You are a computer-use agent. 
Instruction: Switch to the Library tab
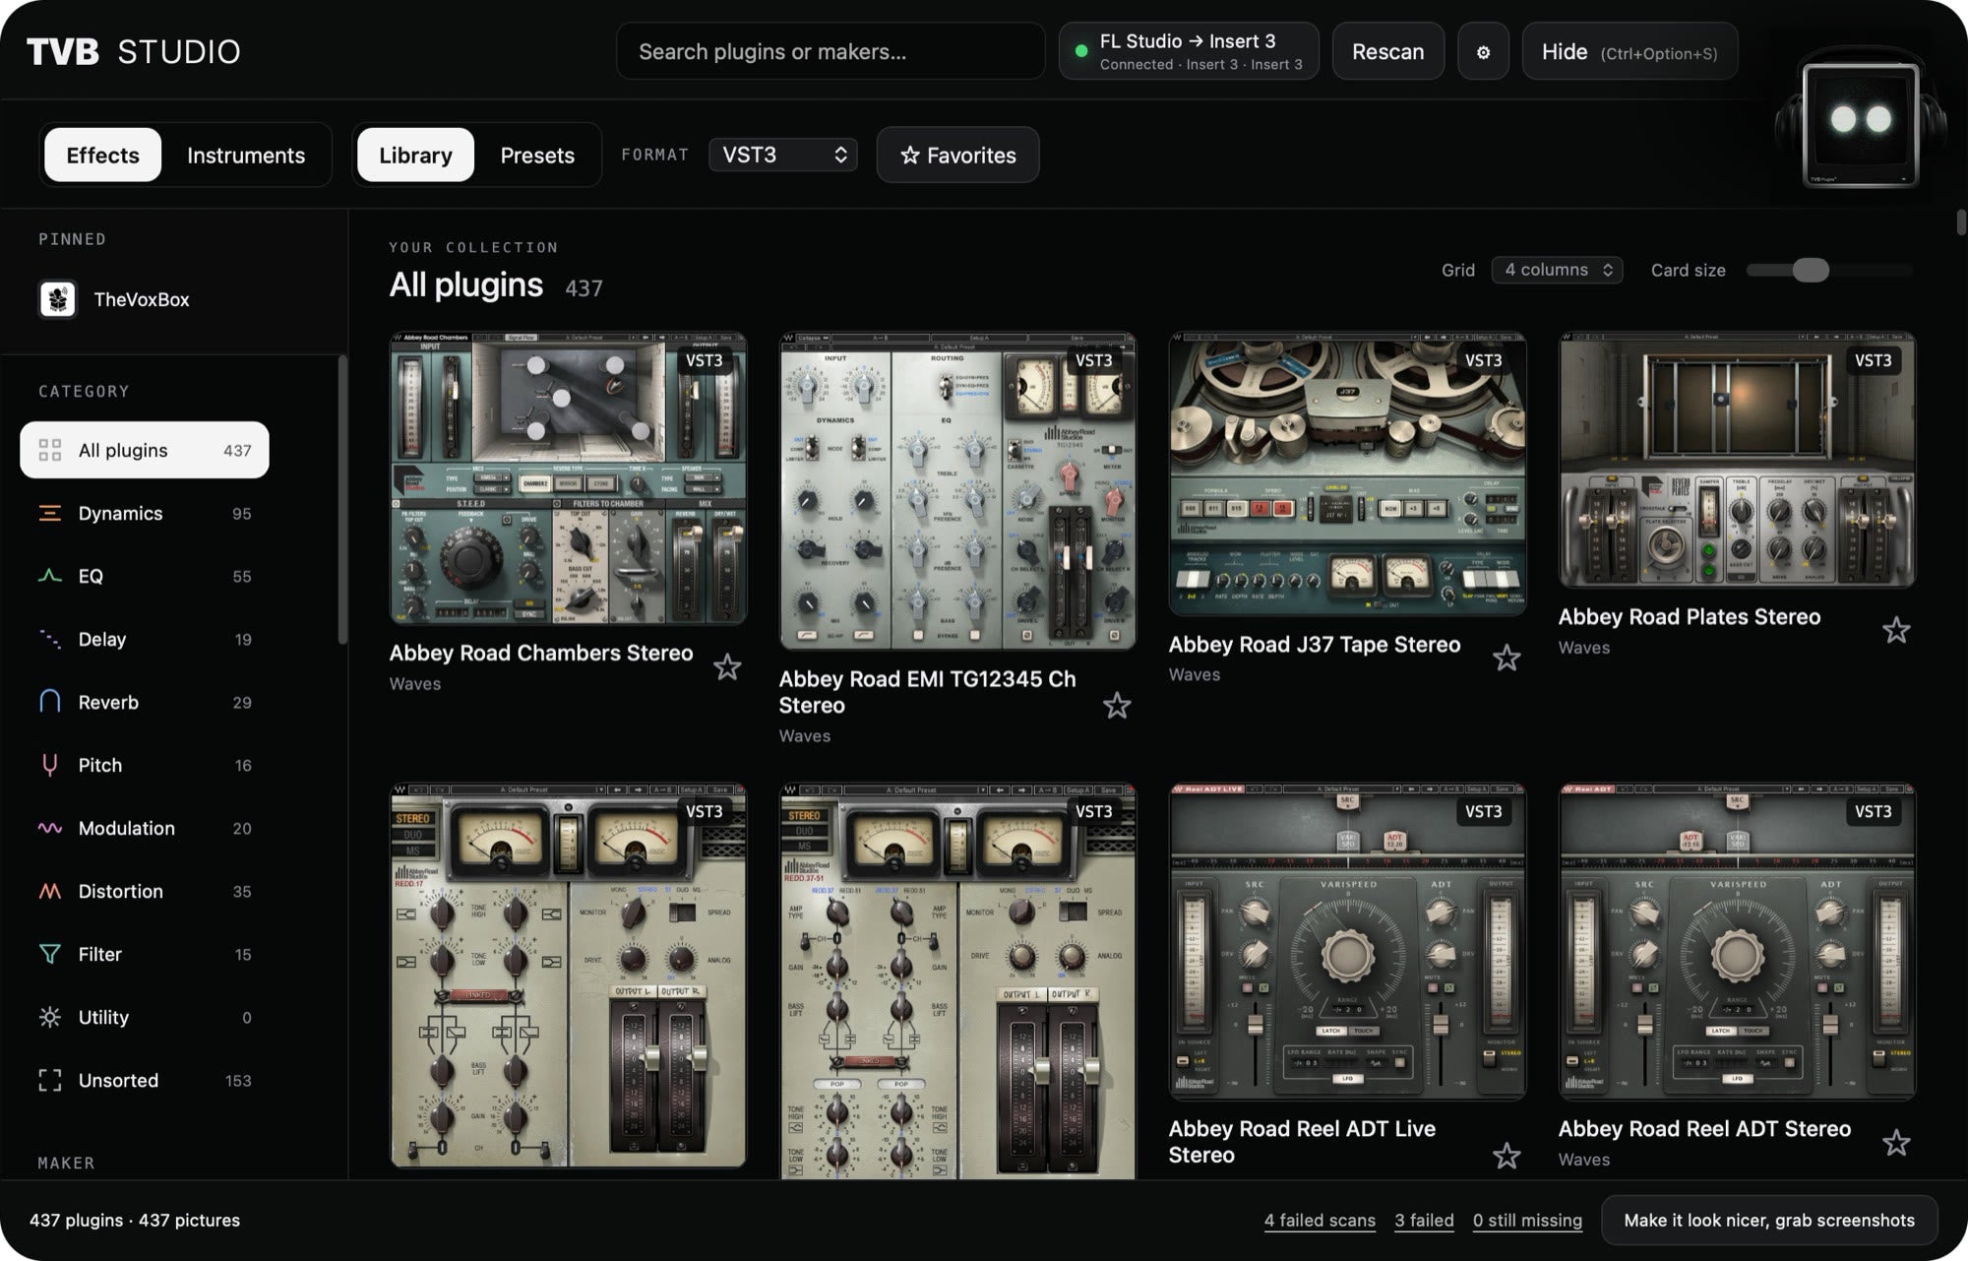(x=415, y=155)
